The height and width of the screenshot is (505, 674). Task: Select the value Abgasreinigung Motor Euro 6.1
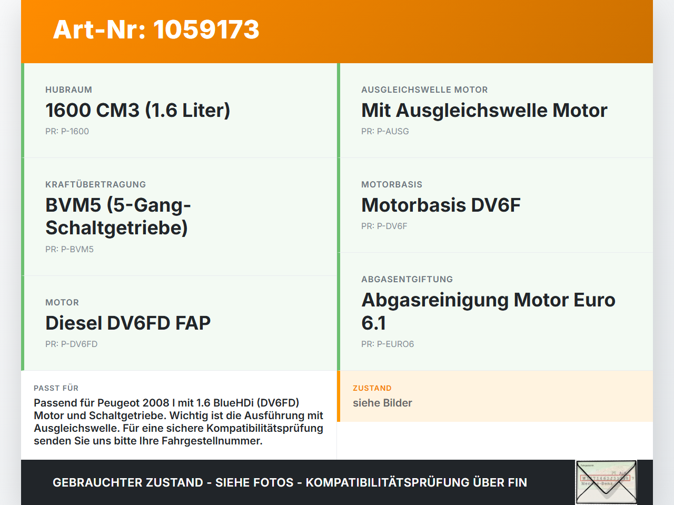[x=488, y=311]
